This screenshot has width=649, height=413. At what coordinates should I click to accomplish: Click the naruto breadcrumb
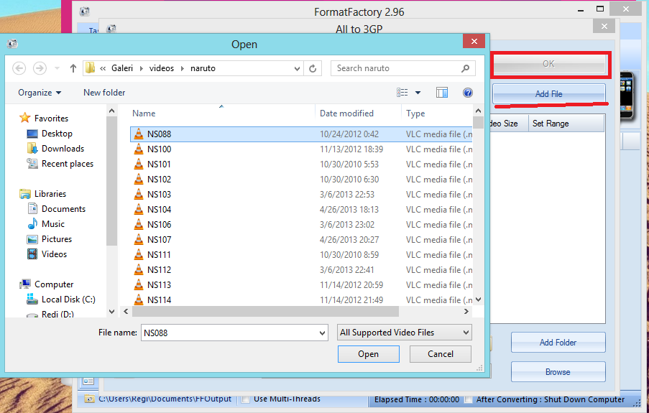click(203, 68)
